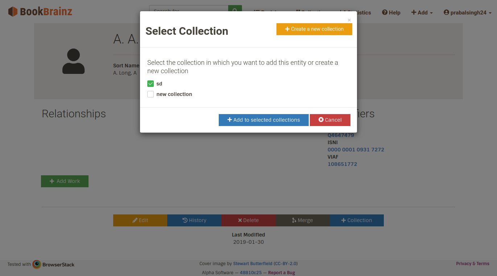Open the Privacy & Terms link
This screenshot has width=497, height=276.
tap(472, 264)
